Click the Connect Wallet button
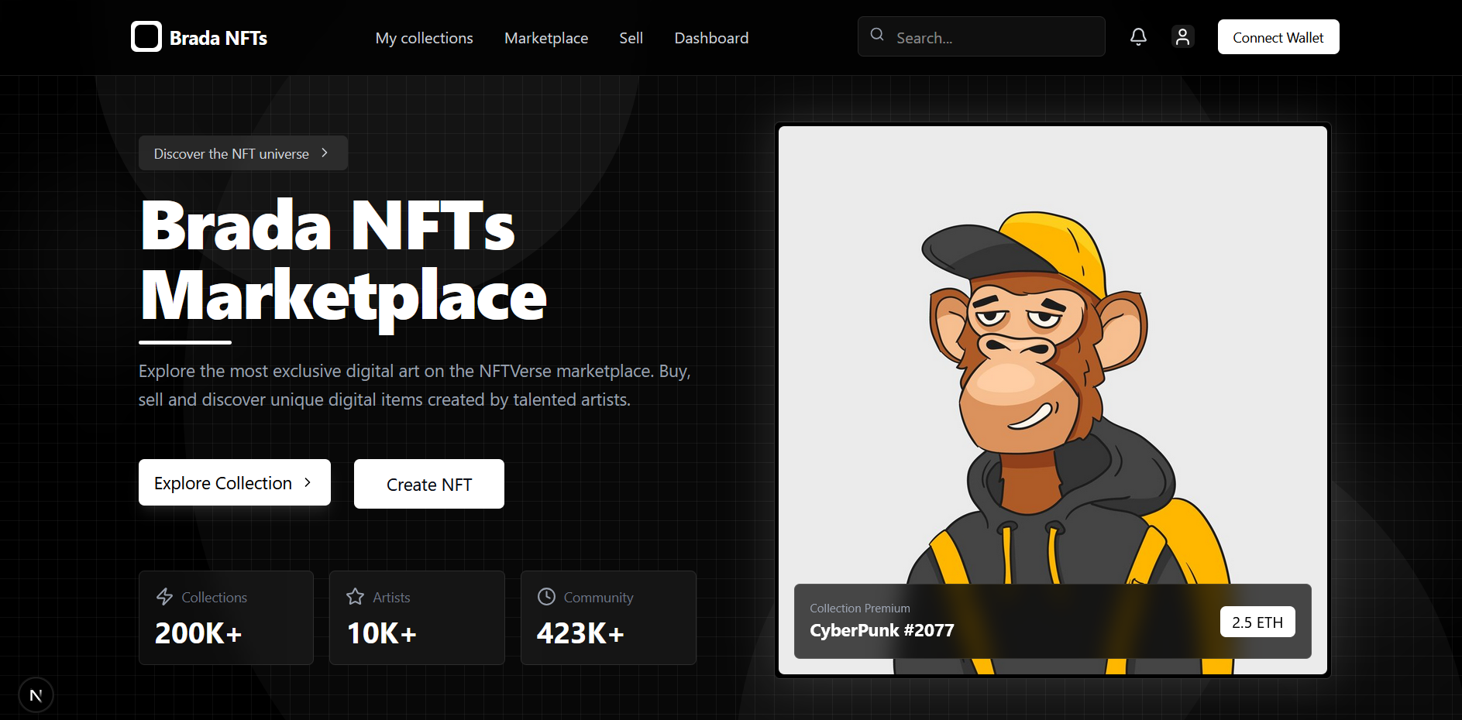This screenshot has height=720, width=1462. click(1278, 37)
